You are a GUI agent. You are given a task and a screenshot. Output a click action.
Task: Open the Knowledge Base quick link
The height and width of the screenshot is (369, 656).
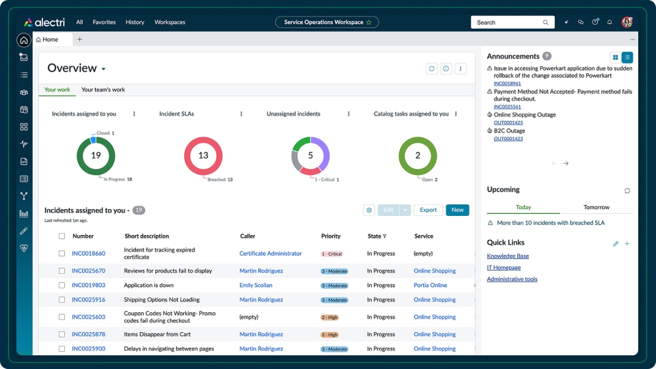[508, 256]
